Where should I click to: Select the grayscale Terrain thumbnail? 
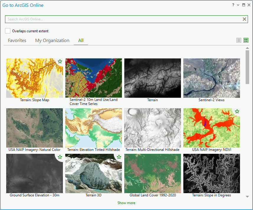tap(153, 78)
